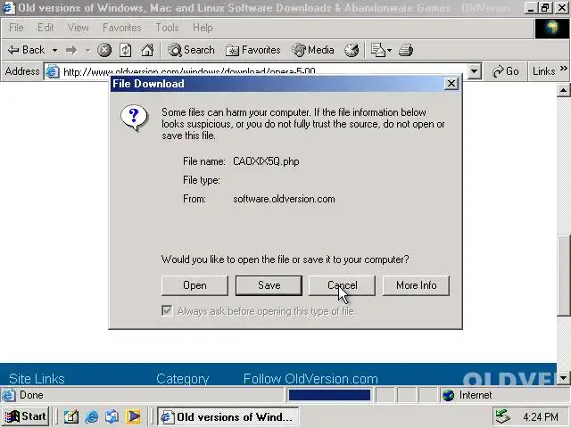The width and height of the screenshot is (571, 428).
Task: Click Follow OldVersion.com heading
Action: (310, 378)
